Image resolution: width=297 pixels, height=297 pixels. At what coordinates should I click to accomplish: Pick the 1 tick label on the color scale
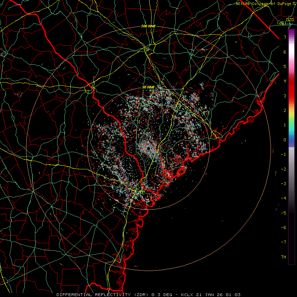coord(285,125)
